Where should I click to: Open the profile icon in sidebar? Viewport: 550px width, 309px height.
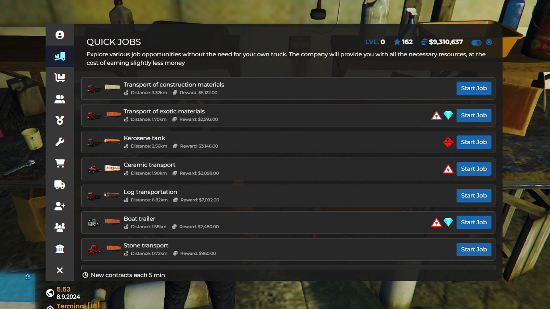(60, 35)
